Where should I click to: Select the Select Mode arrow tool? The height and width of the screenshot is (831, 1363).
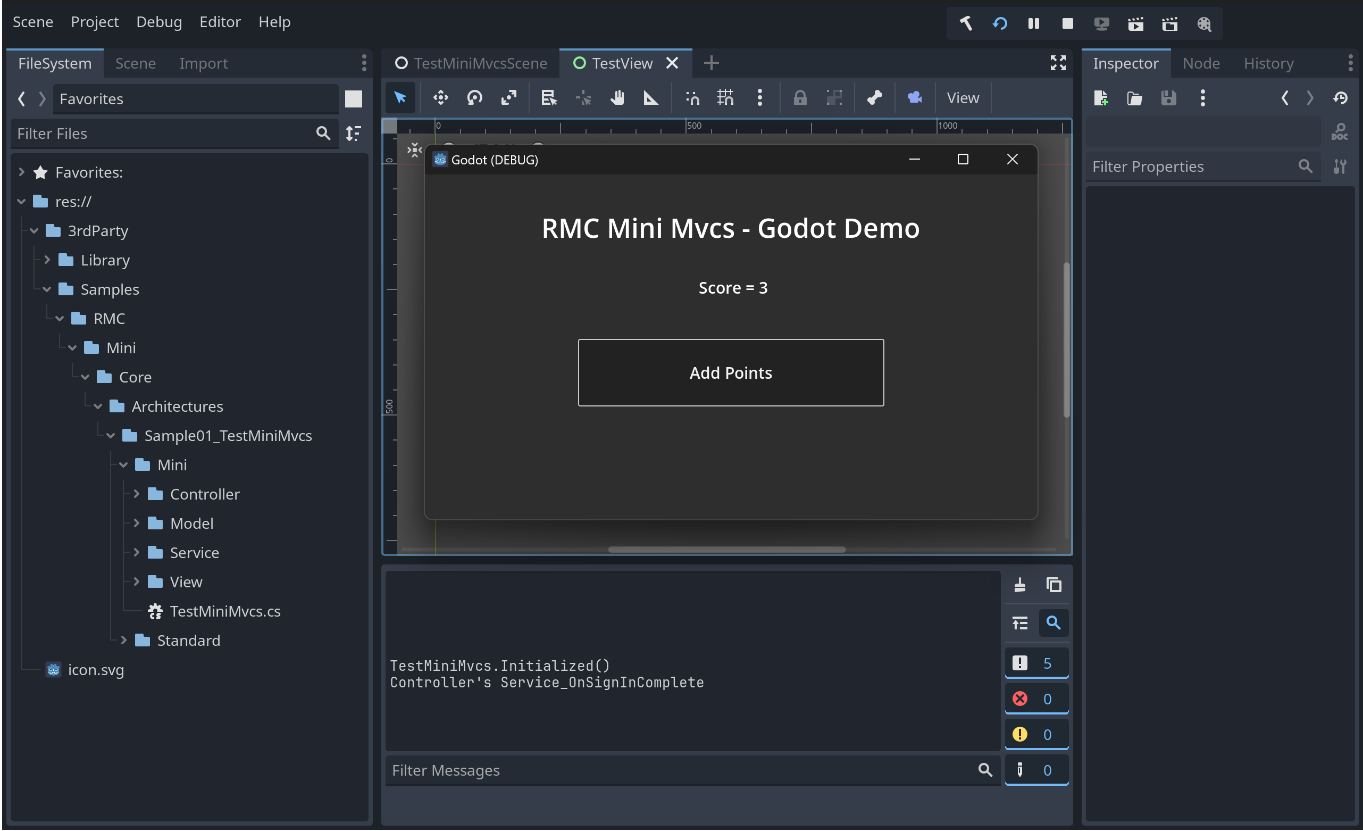(x=400, y=98)
